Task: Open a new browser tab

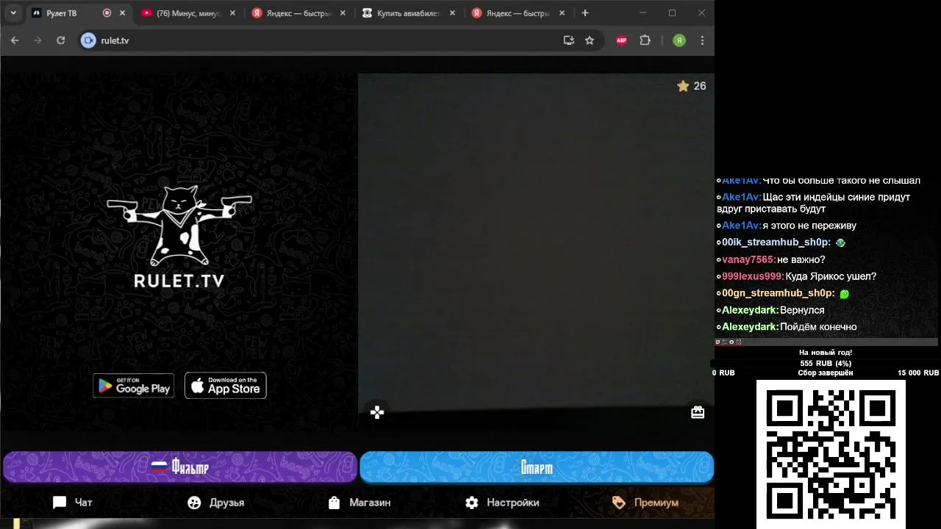Action: (585, 13)
